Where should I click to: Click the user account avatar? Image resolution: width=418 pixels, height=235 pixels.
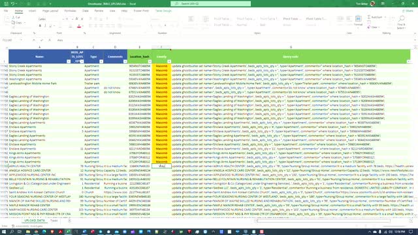(373, 4)
